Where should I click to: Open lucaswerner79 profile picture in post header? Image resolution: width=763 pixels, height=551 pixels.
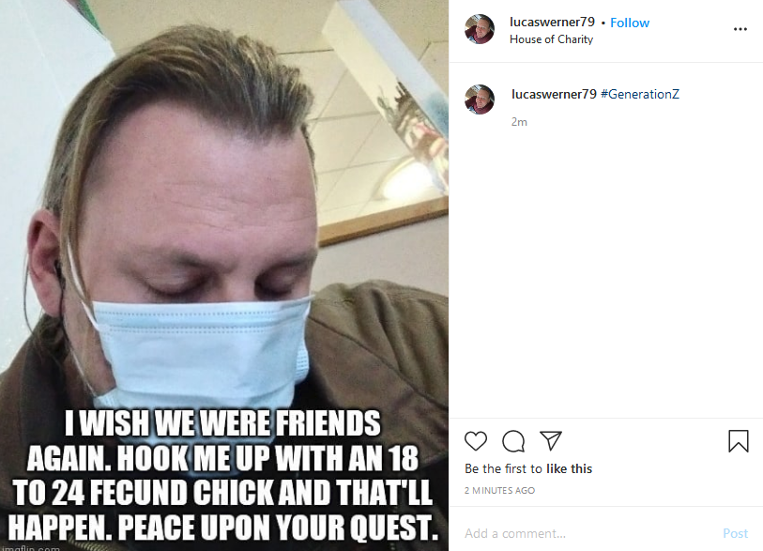(x=480, y=29)
